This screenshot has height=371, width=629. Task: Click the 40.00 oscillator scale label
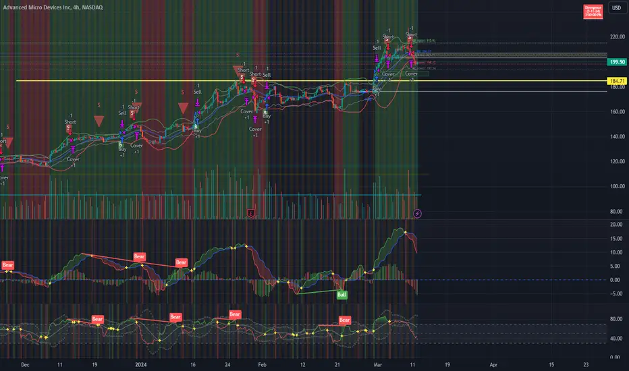point(616,338)
